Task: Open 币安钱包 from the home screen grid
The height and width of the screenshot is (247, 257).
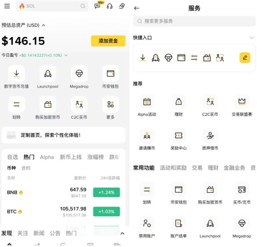Action: [111, 74]
